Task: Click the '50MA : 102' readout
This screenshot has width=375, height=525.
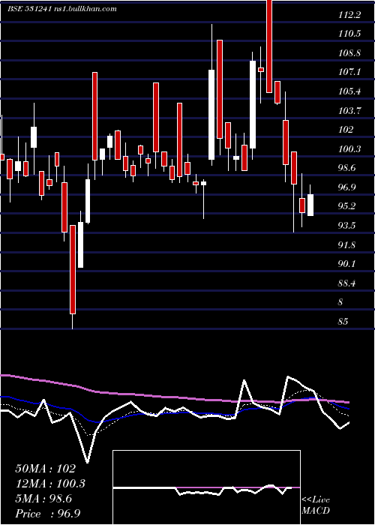Action: pyautogui.click(x=45, y=469)
